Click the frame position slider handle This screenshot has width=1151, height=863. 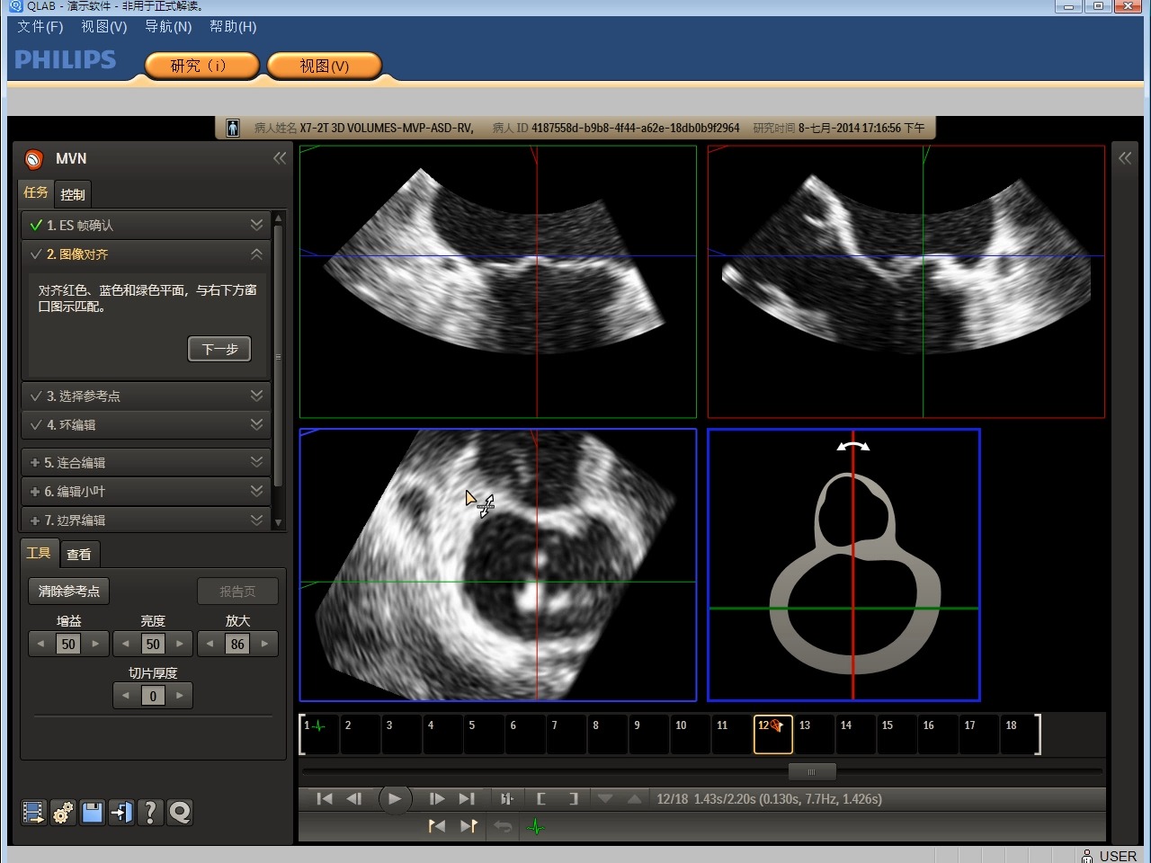click(812, 771)
